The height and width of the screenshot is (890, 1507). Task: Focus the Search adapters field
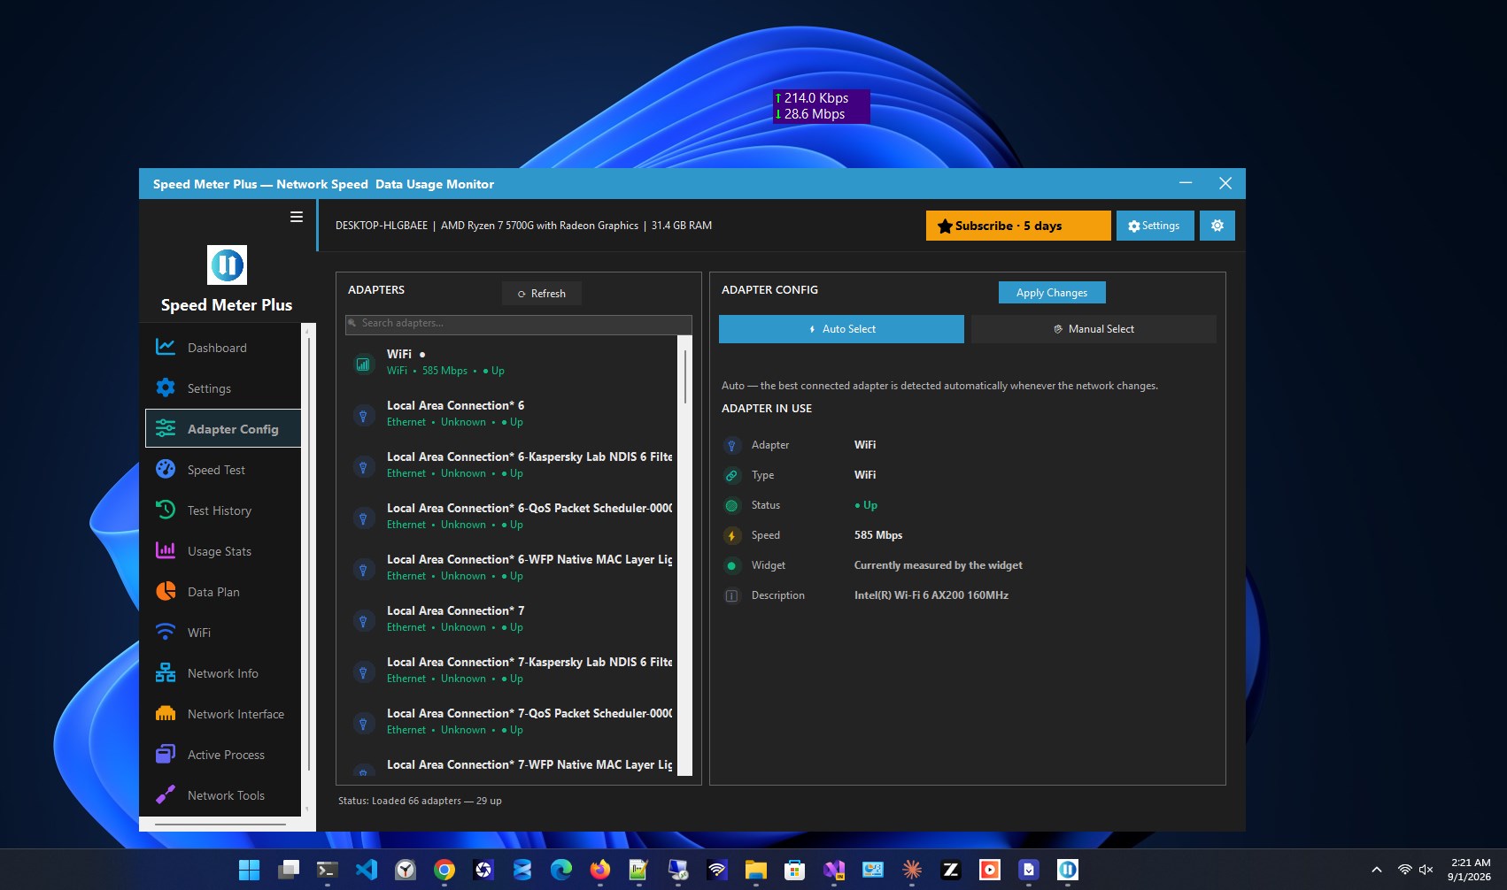(x=519, y=324)
